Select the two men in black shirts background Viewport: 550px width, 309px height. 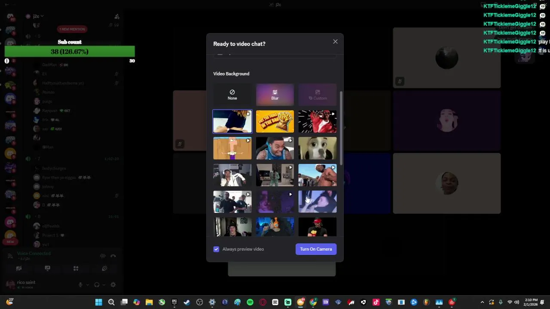click(232, 202)
